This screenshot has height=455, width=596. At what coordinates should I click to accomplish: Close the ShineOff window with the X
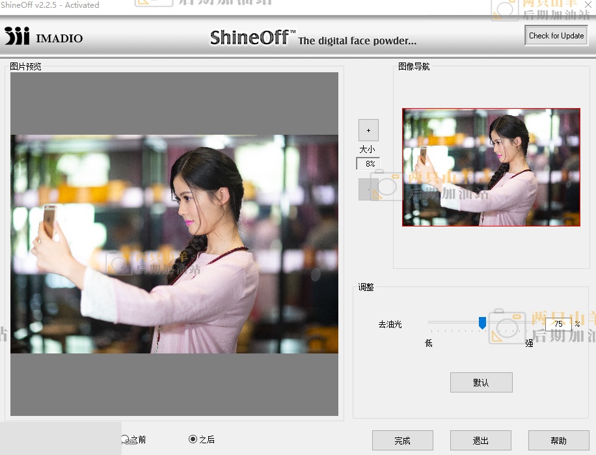point(588,5)
